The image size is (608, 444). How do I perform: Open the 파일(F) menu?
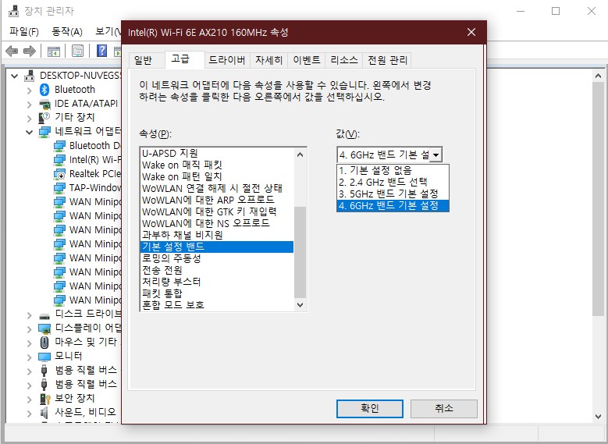coord(23,32)
